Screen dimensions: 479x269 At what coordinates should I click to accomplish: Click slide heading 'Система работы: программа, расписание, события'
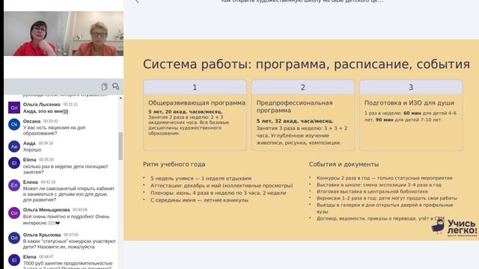pos(306,64)
